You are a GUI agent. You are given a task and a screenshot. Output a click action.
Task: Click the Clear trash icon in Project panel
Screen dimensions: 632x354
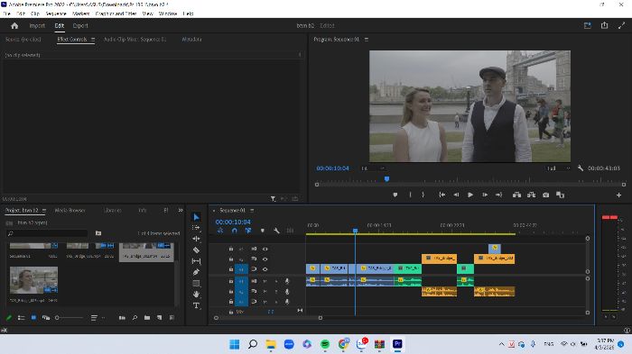172,318
